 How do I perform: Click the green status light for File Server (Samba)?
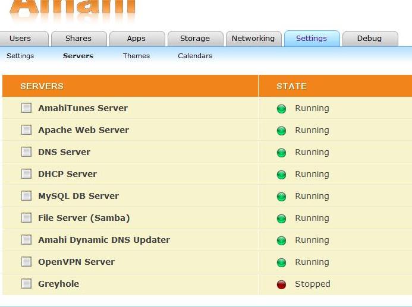click(281, 219)
